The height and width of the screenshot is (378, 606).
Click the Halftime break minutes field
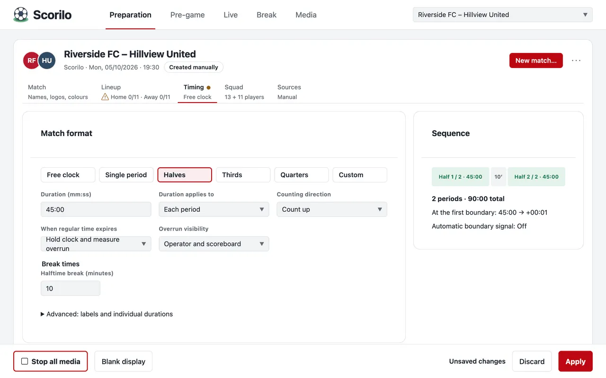[71, 288]
